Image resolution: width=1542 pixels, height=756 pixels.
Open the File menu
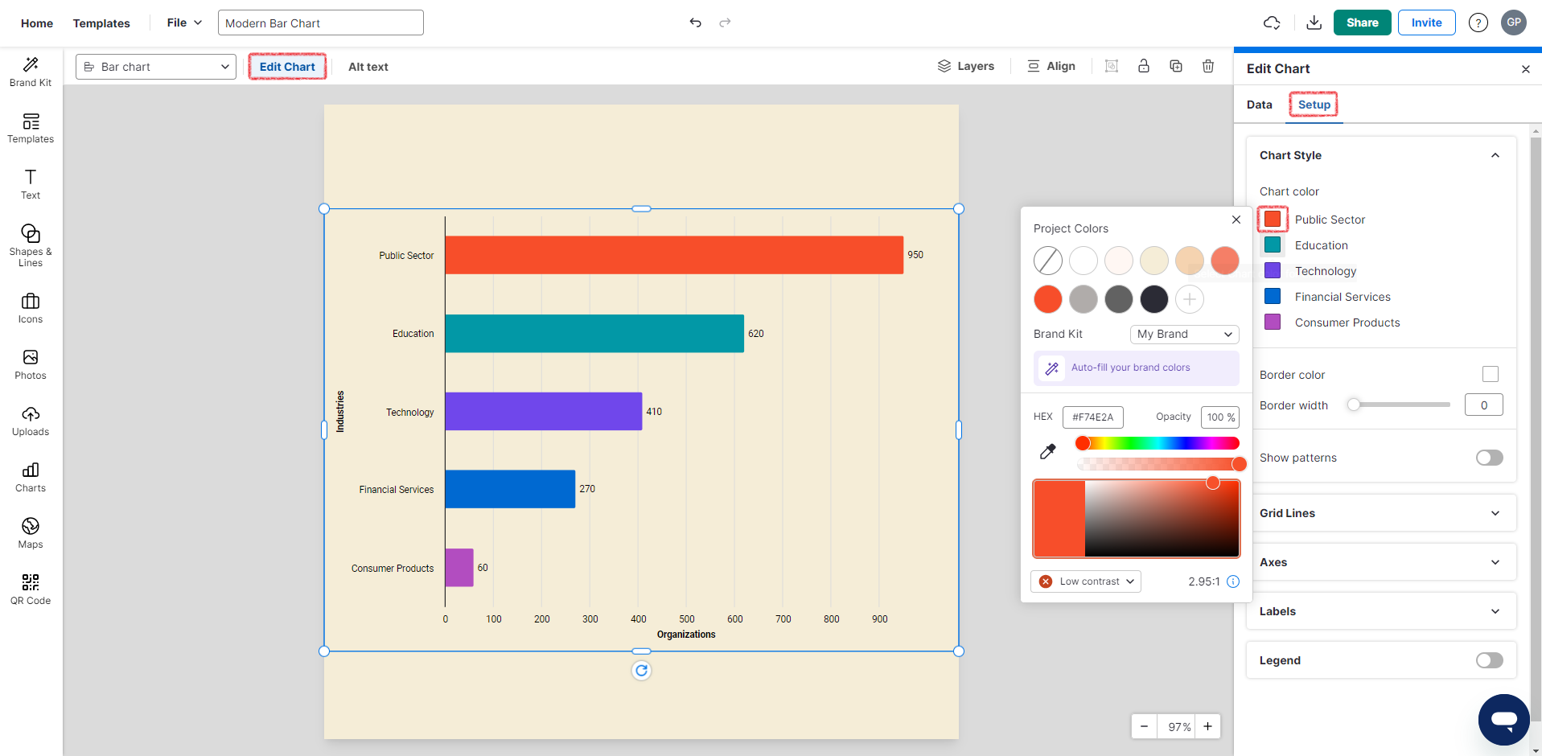pyautogui.click(x=183, y=23)
